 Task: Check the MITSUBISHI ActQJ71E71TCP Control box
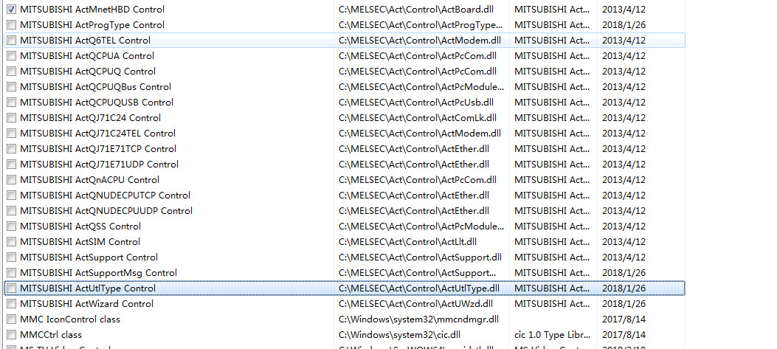[11, 149]
